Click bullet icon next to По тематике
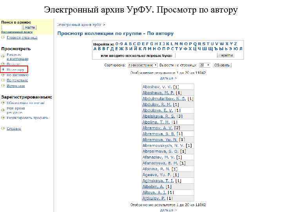The width and height of the screenshot is (282, 212). click(3, 80)
